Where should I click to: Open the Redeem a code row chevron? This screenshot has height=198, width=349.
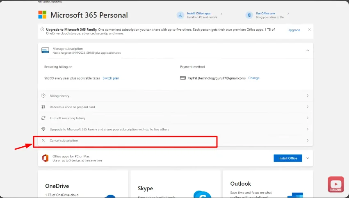point(308,107)
